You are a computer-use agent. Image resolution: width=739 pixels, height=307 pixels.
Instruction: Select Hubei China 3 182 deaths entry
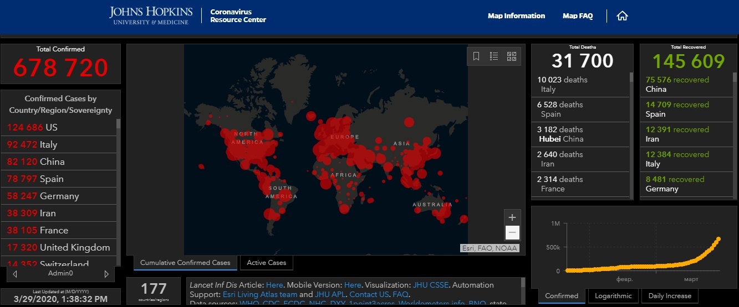(580, 134)
